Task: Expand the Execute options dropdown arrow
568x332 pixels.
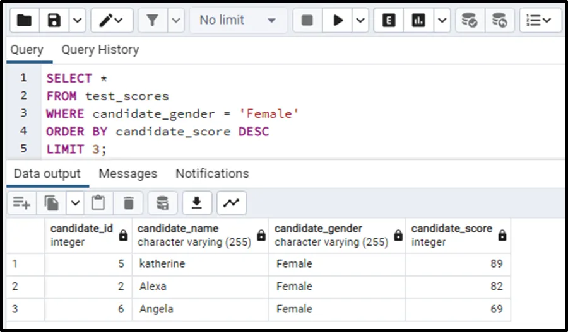Action: pyautogui.click(x=360, y=21)
